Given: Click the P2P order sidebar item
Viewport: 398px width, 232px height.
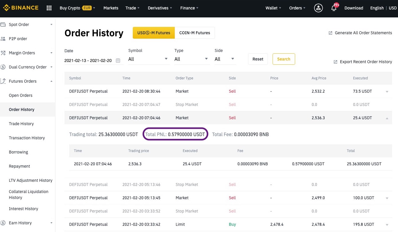Looking at the screenshot, I should pyautogui.click(x=18, y=39).
